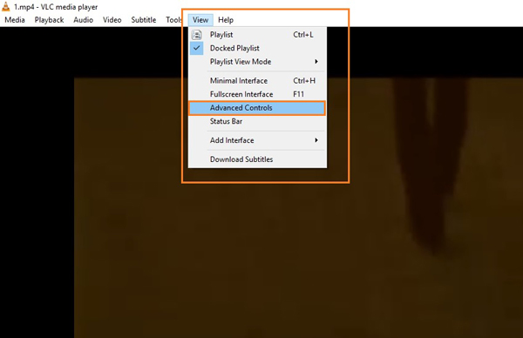Select Minimal Interface menu entry
The width and height of the screenshot is (523, 338).
point(257,81)
